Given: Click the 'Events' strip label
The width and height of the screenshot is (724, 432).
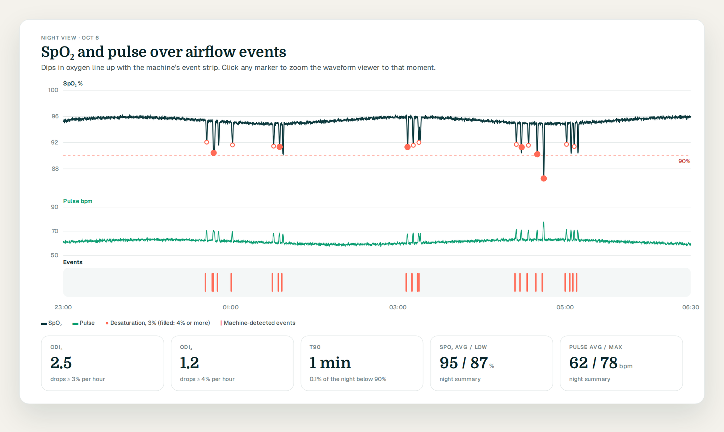Looking at the screenshot, I should 73,262.
